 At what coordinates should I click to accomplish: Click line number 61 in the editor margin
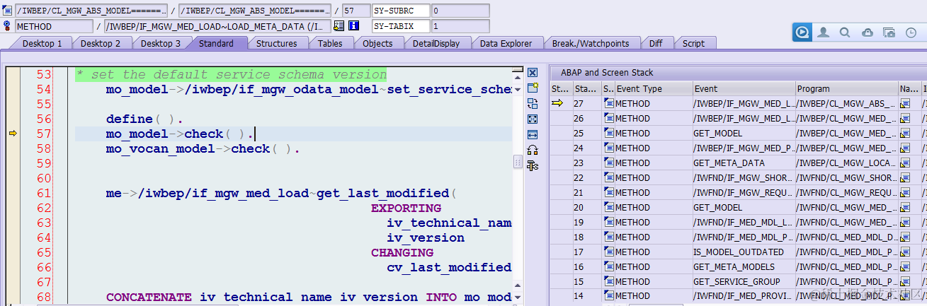pyautogui.click(x=43, y=193)
